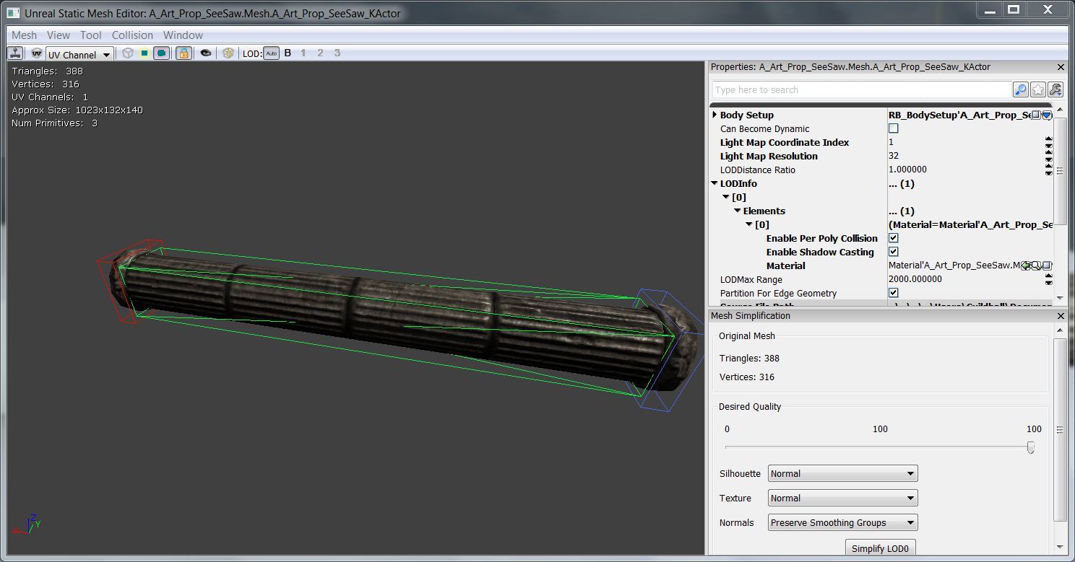This screenshot has width=1075, height=562.
Task: Click the Properties panel vertical scrollbar
Action: pyautogui.click(x=1061, y=171)
